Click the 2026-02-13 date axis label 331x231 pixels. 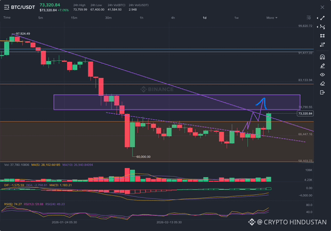[x=169, y=222]
